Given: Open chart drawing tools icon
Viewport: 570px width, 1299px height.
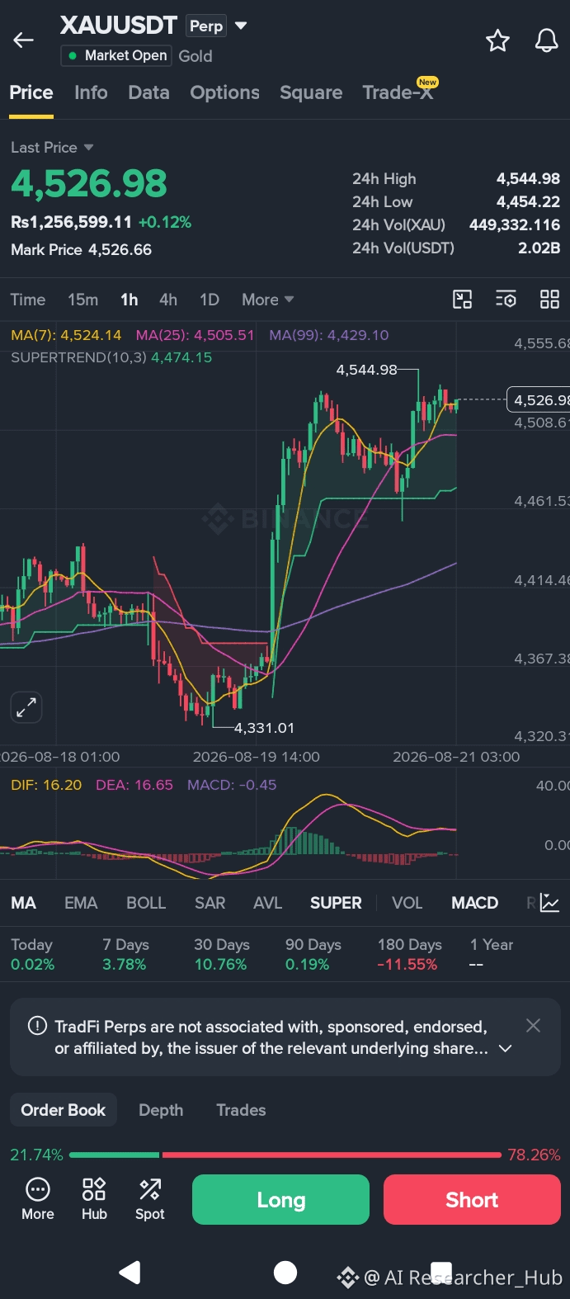Looking at the screenshot, I should (x=463, y=300).
